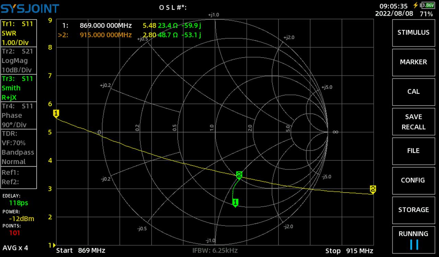439x257 pixels.
Task: Click the infinity symbol on the Smith chart
Action: click(335, 132)
